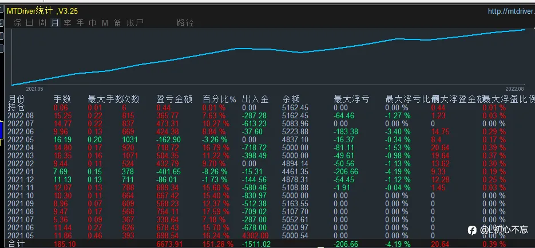Click the withdrawal total -1511.02

tap(256, 244)
